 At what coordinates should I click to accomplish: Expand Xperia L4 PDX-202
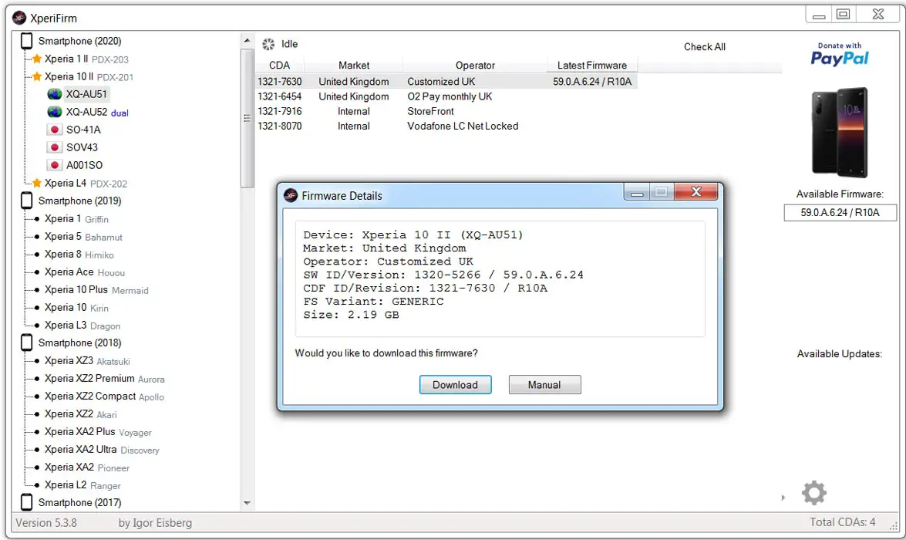coord(86,184)
